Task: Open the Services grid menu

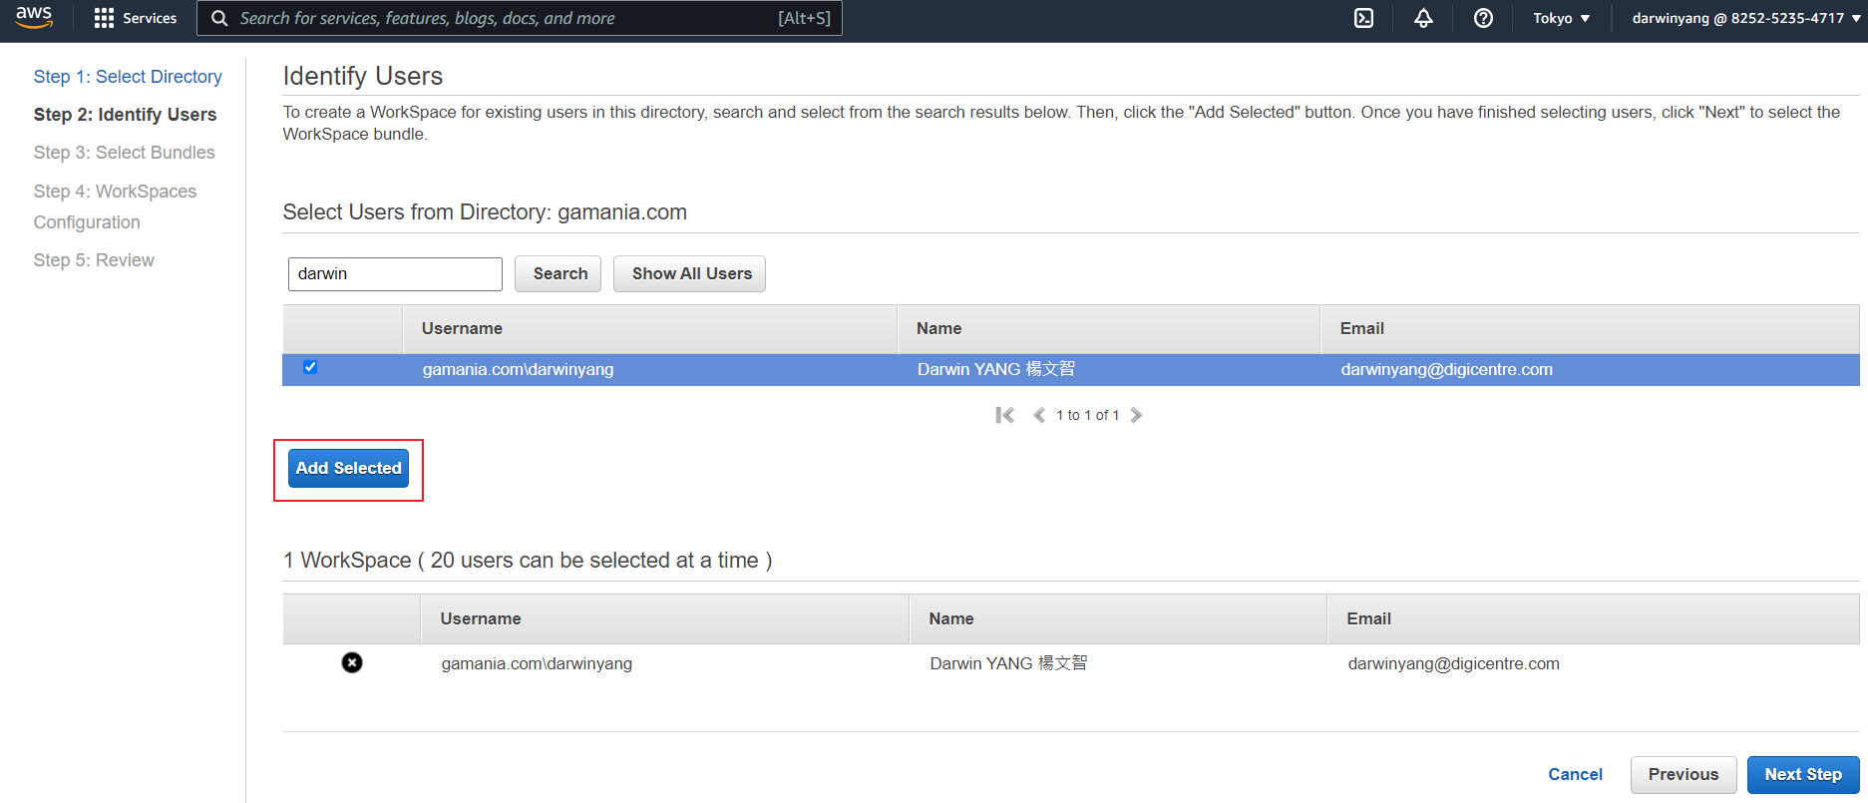Action: (135, 18)
